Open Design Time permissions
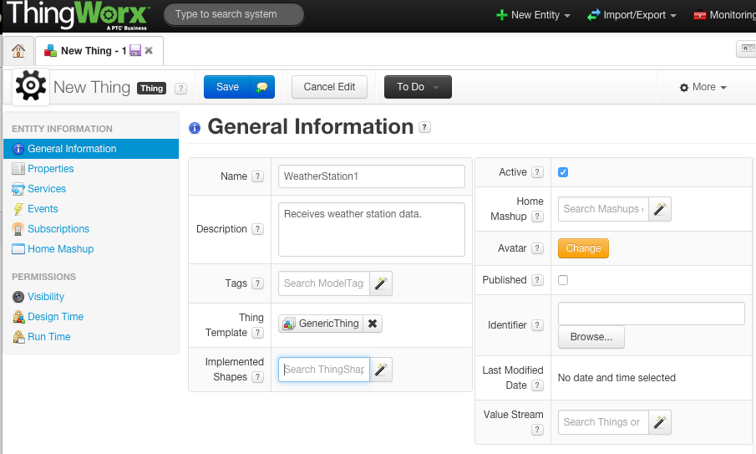This screenshot has width=756, height=454. [55, 317]
